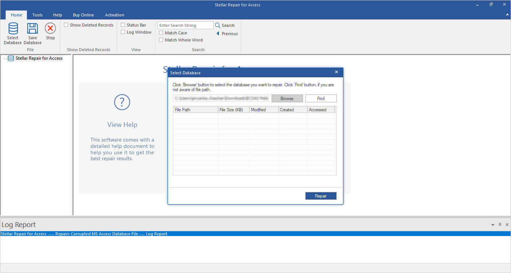Click the Search magnifier icon
511x273 pixels.
(x=217, y=25)
